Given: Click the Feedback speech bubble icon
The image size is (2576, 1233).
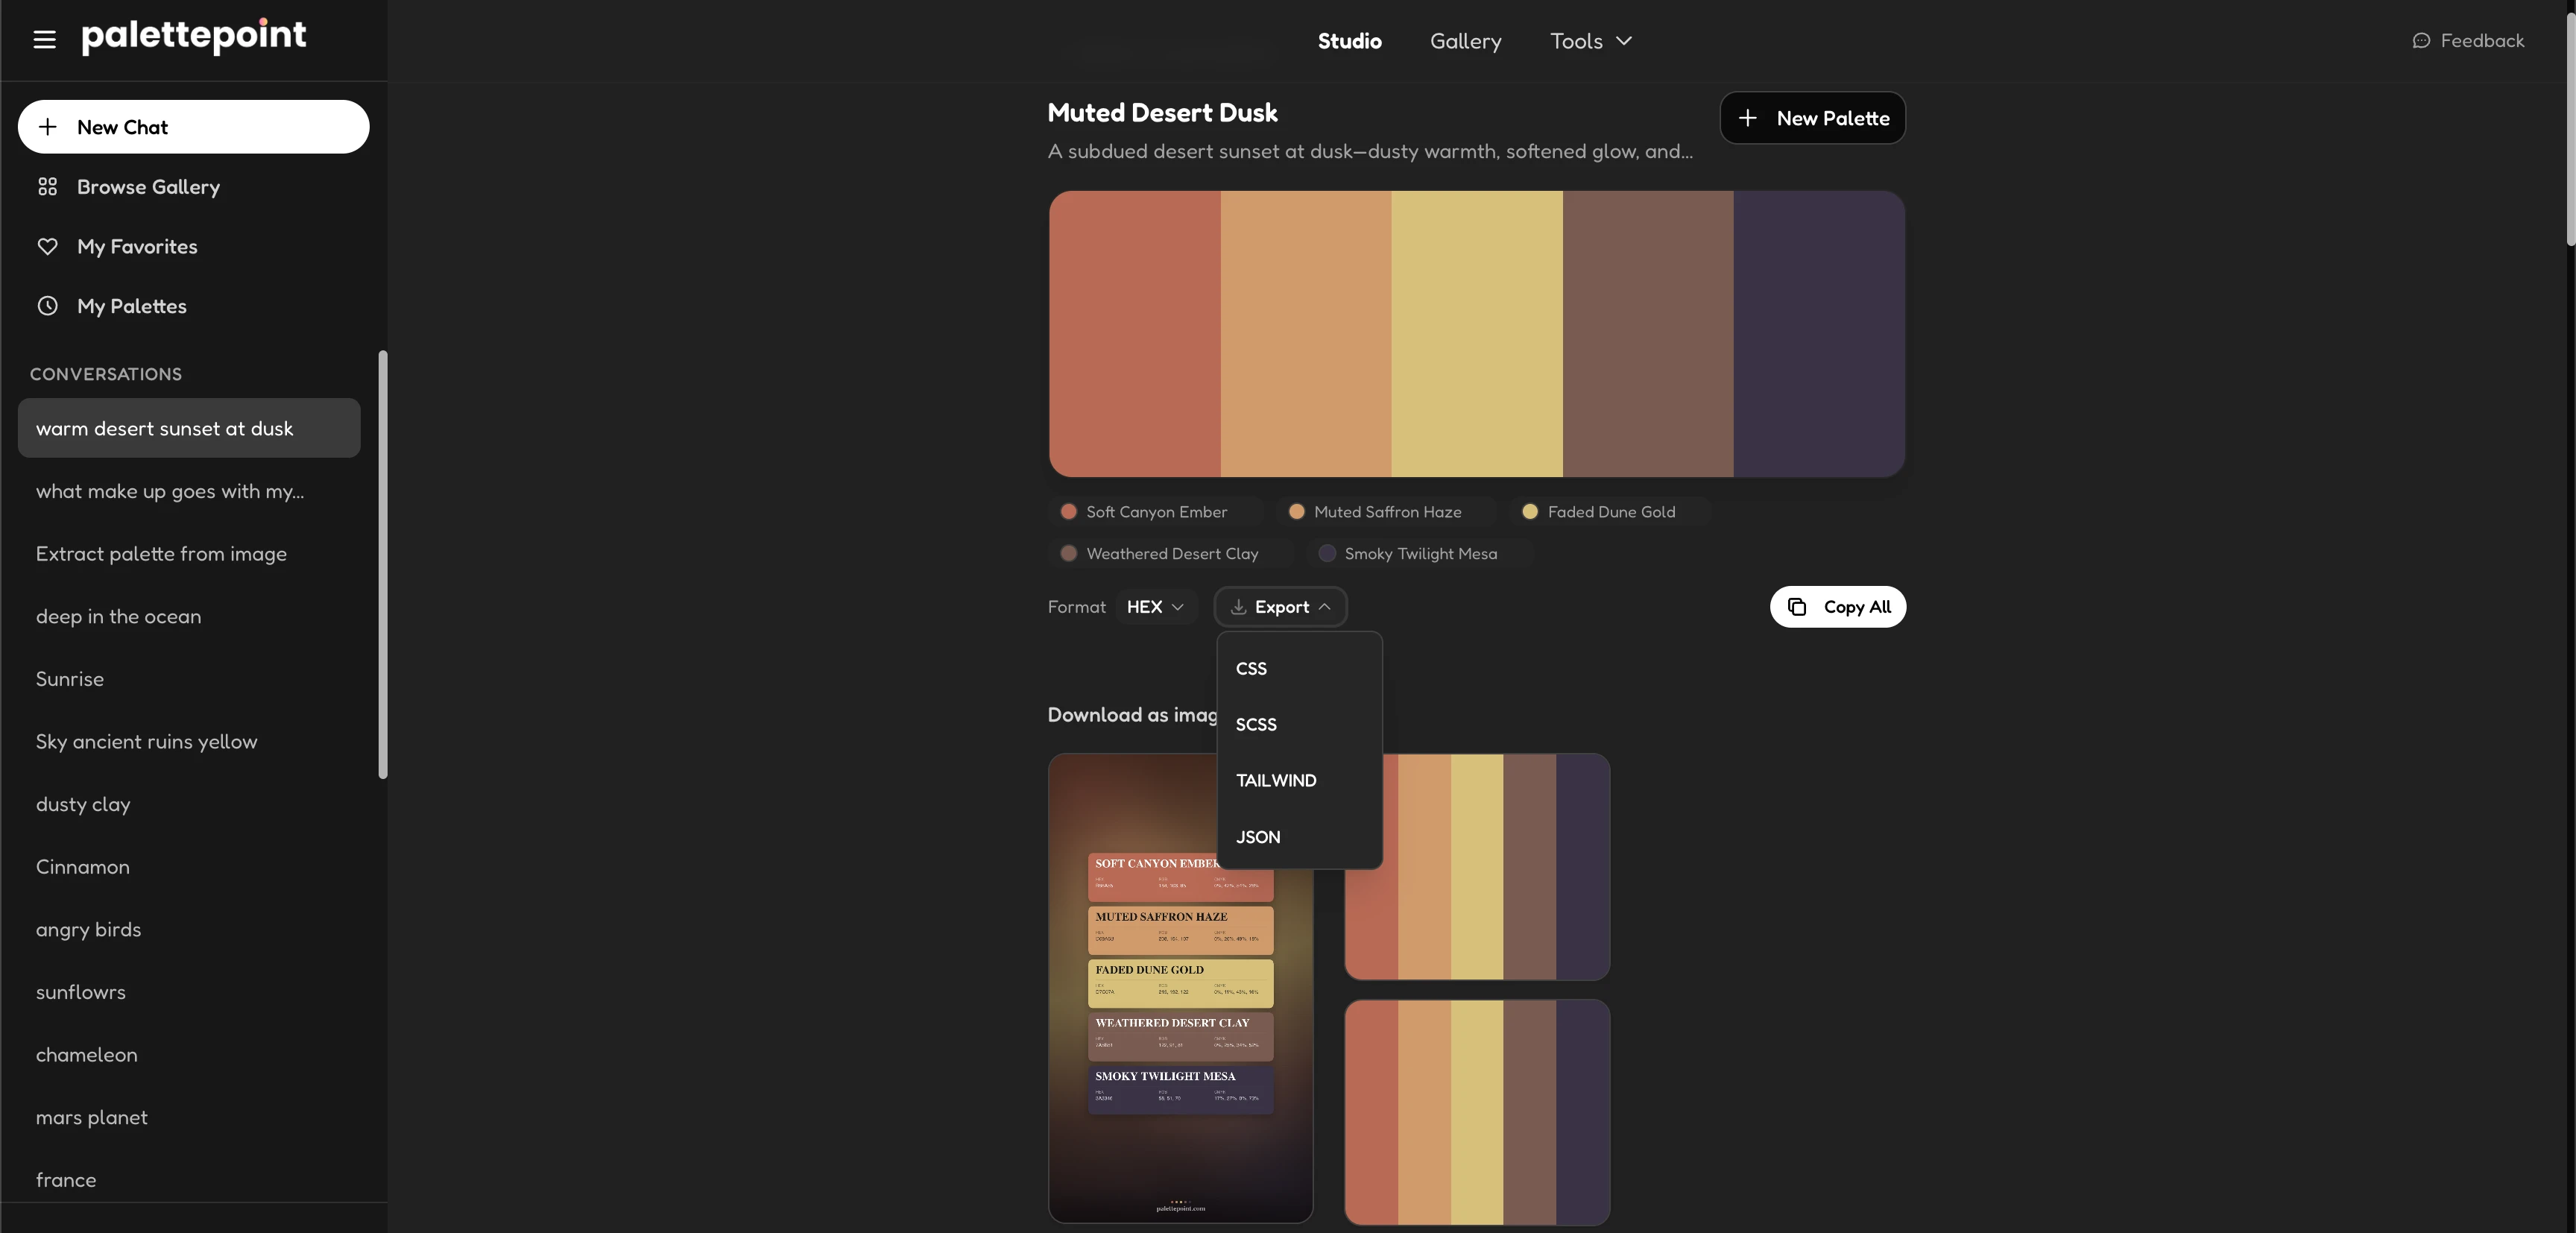Looking at the screenshot, I should [2421, 41].
